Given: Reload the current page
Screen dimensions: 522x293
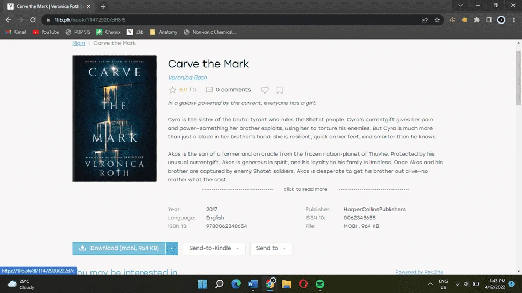Looking at the screenshot, I should (x=33, y=20).
